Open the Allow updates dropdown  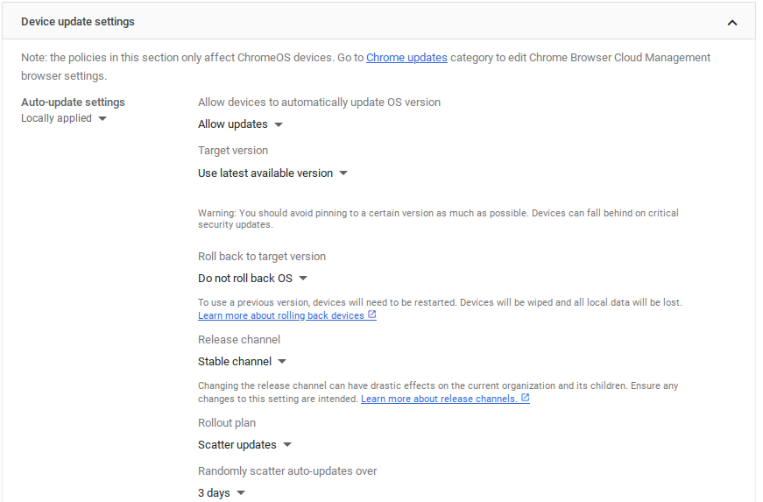point(233,124)
